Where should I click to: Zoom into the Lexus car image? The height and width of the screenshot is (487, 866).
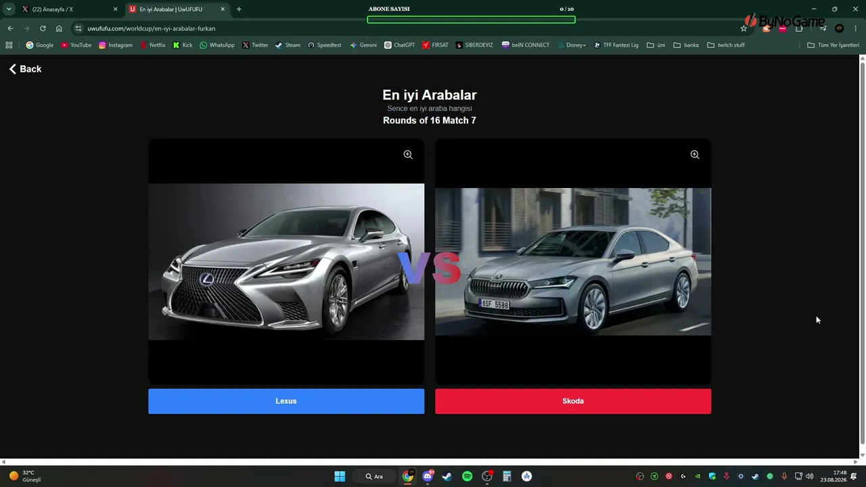click(408, 155)
